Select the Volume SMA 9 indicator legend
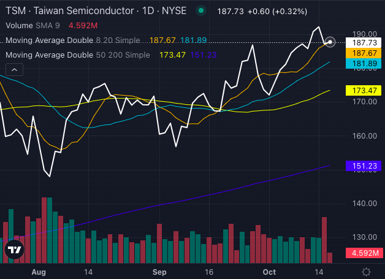The width and height of the screenshot is (385, 279). click(32, 26)
